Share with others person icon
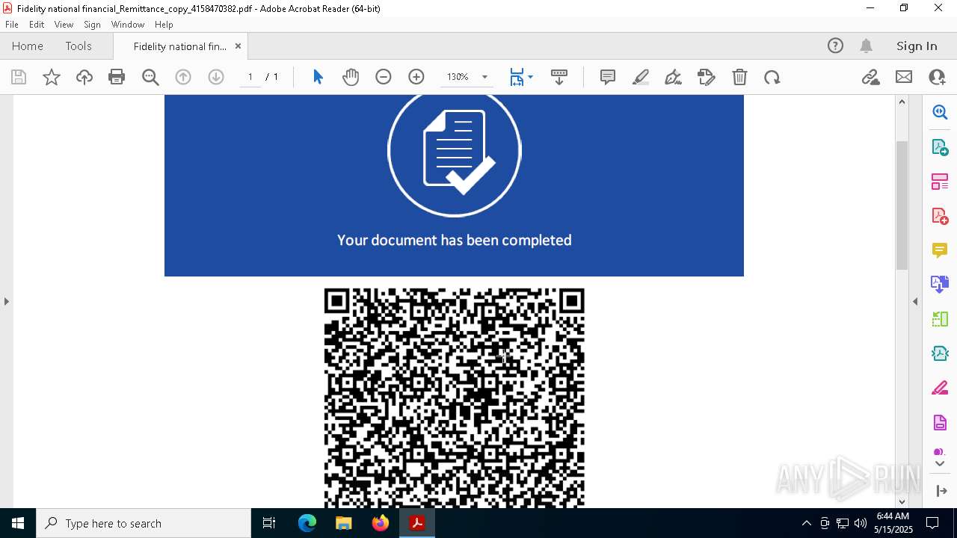This screenshot has height=538, width=957. [x=937, y=77]
